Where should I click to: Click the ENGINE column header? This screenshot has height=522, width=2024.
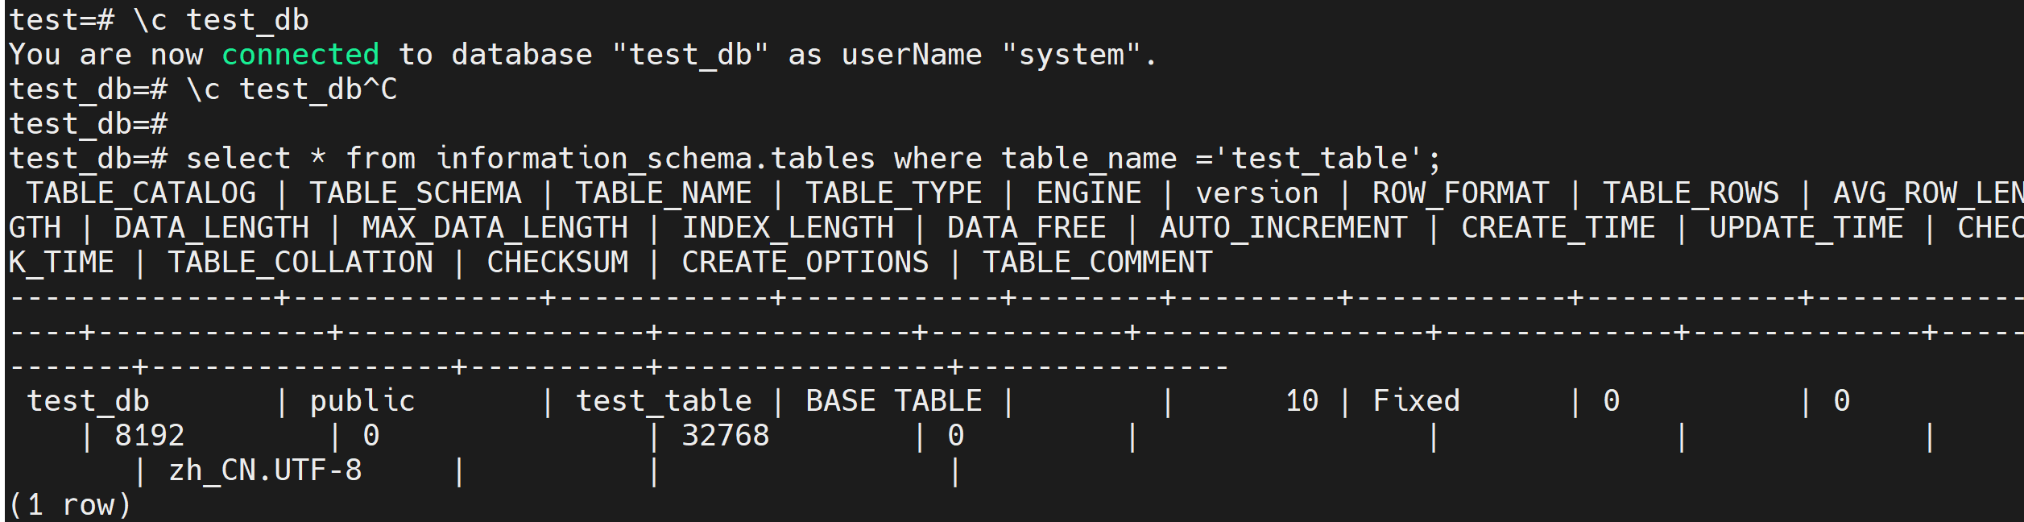coord(1088,193)
